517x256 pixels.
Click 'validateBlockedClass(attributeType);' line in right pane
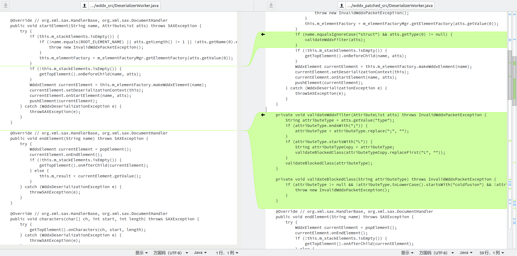tap(329, 163)
